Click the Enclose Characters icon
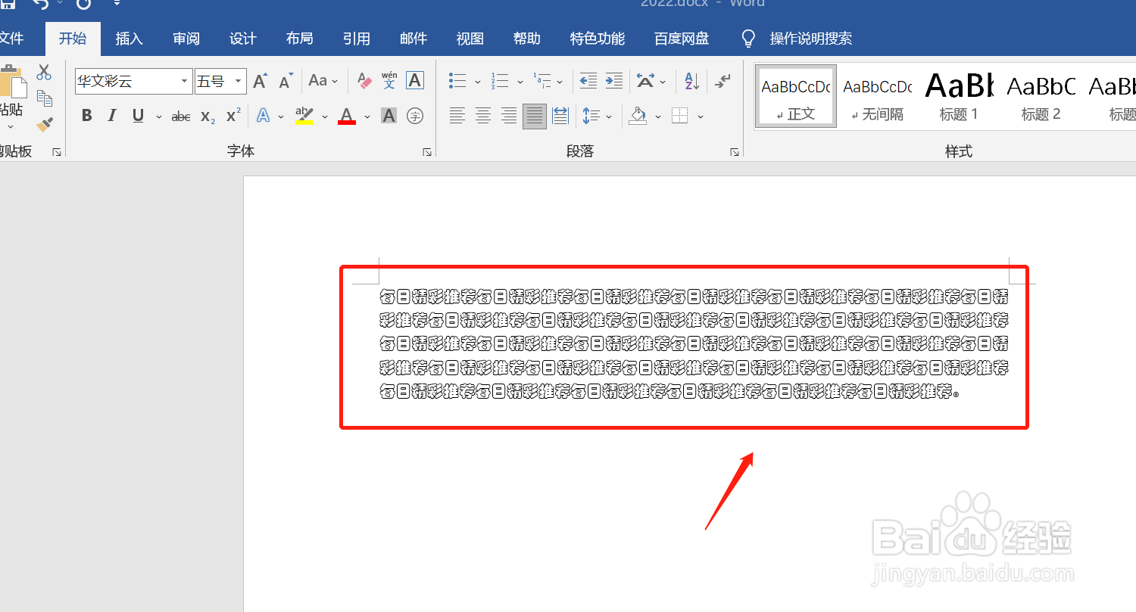 (x=414, y=115)
